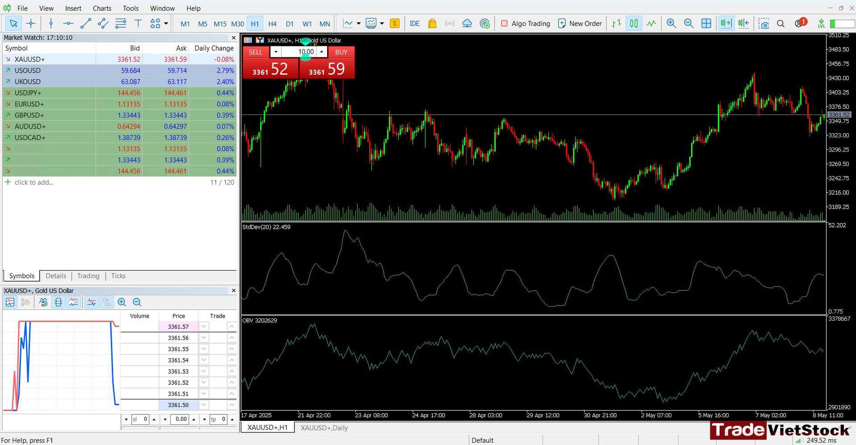The image size is (856, 445).
Task: Switch chart to bar chart style
Action: [617, 23]
